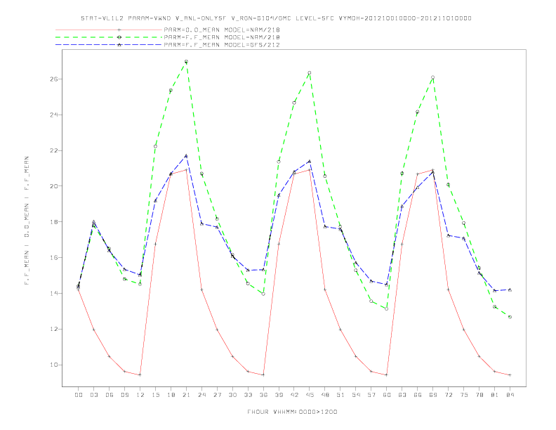The image size is (556, 430).
Task: Click y-axis tick label 26
Action: 54,79
